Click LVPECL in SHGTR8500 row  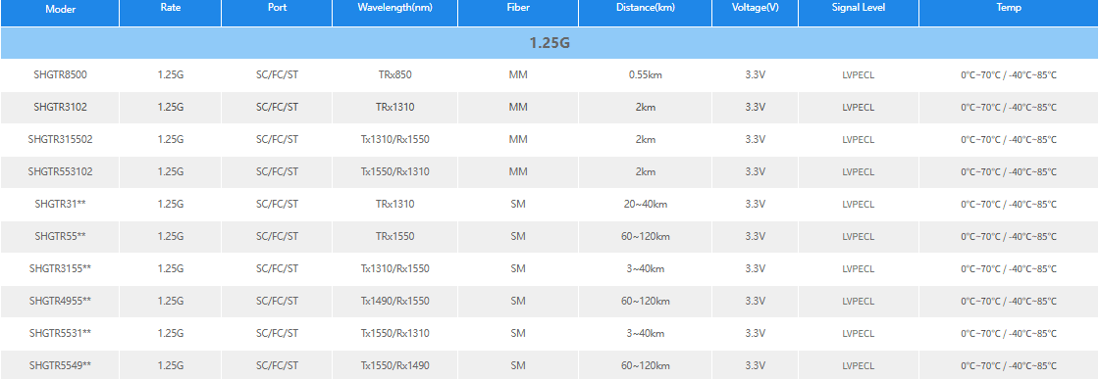pos(859,75)
